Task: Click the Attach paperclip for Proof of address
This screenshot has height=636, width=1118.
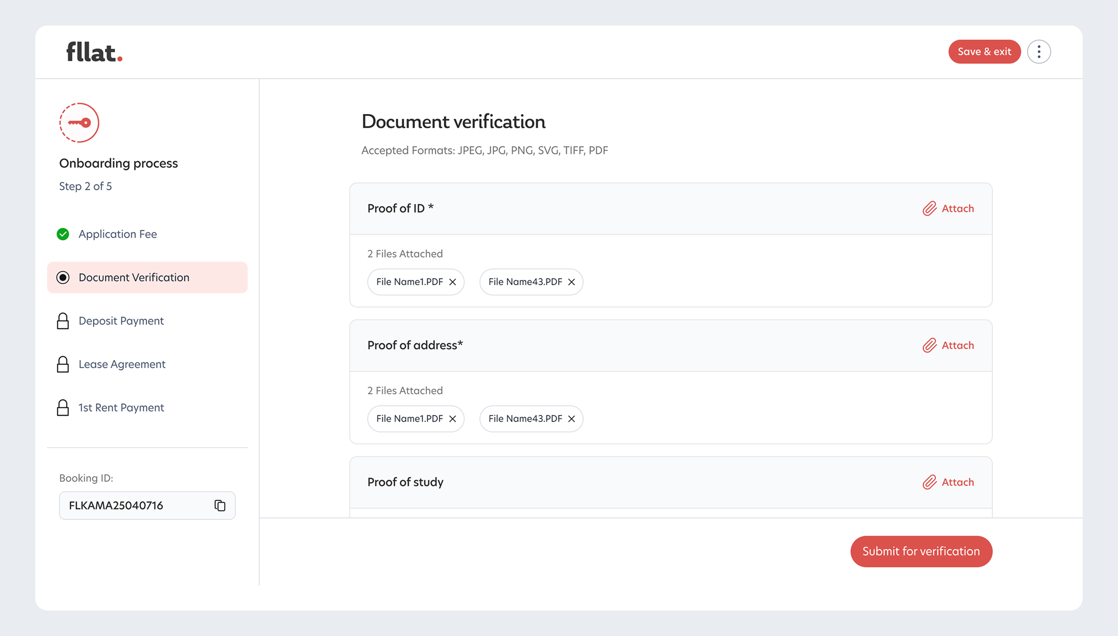Action: [929, 345]
